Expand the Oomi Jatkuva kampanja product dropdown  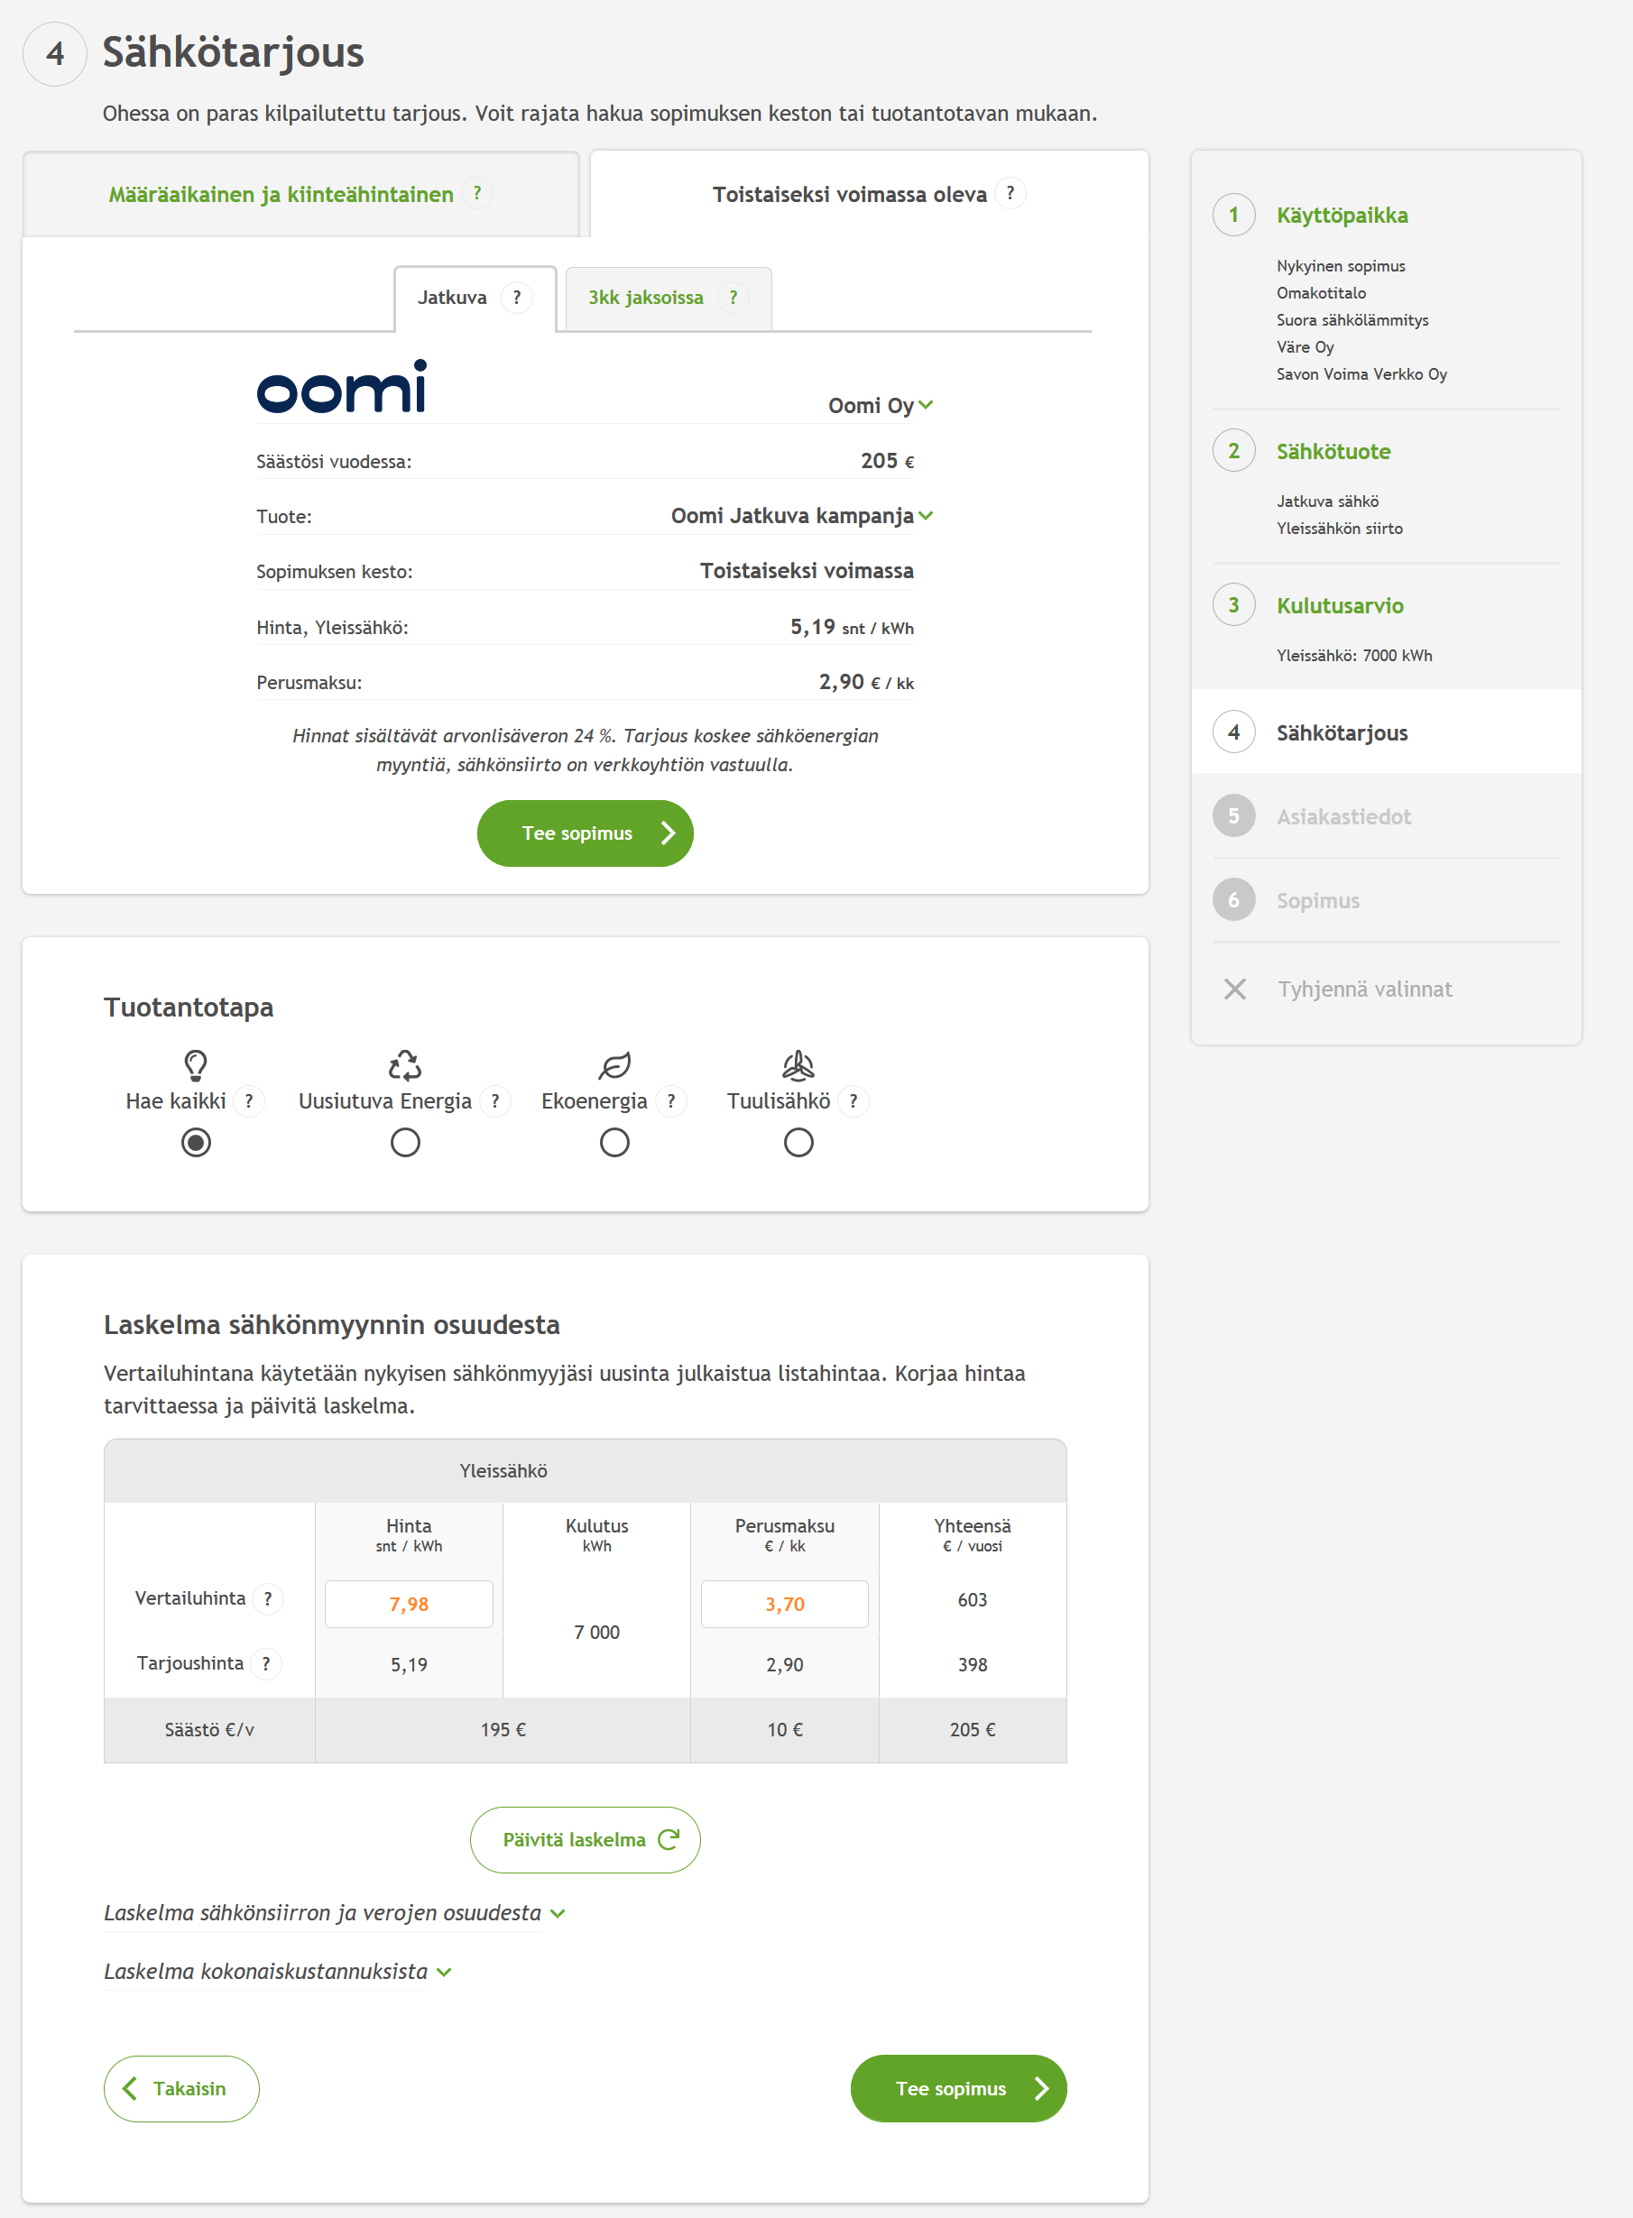coord(802,516)
